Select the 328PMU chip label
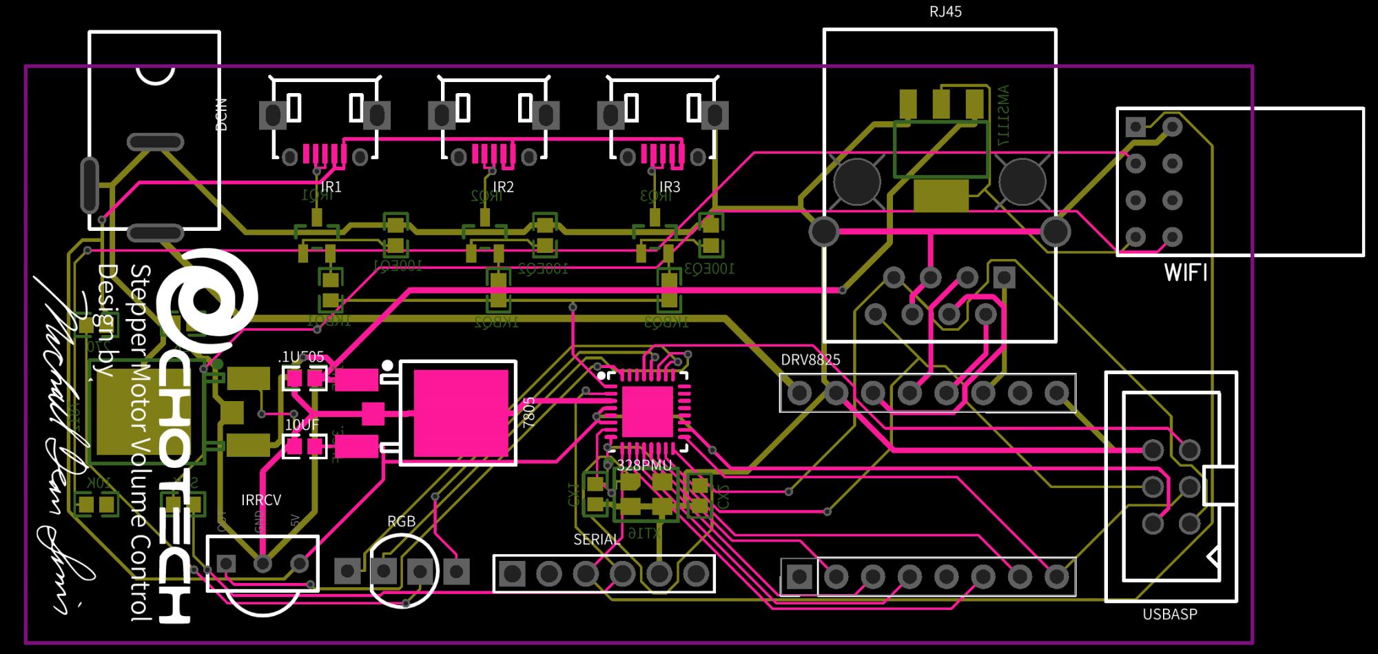Image resolution: width=1378 pixels, height=654 pixels. pos(644,465)
